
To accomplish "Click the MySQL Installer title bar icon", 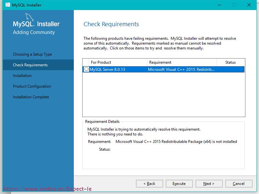I will tap(7, 5).
